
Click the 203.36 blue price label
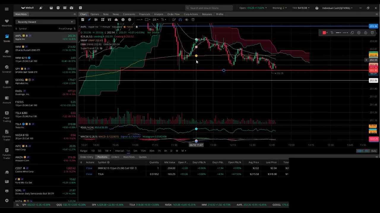pos(373,26)
